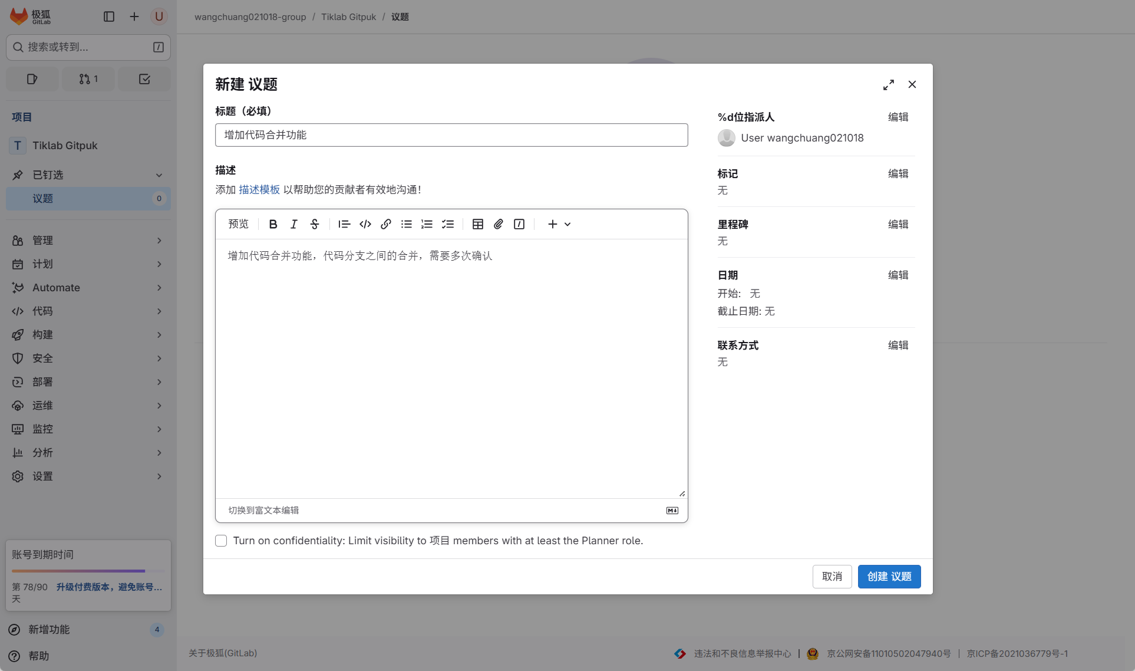This screenshot has width=1135, height=671.
Task: Enable the confidentiality checkbox
Action: tap(221, 541)
